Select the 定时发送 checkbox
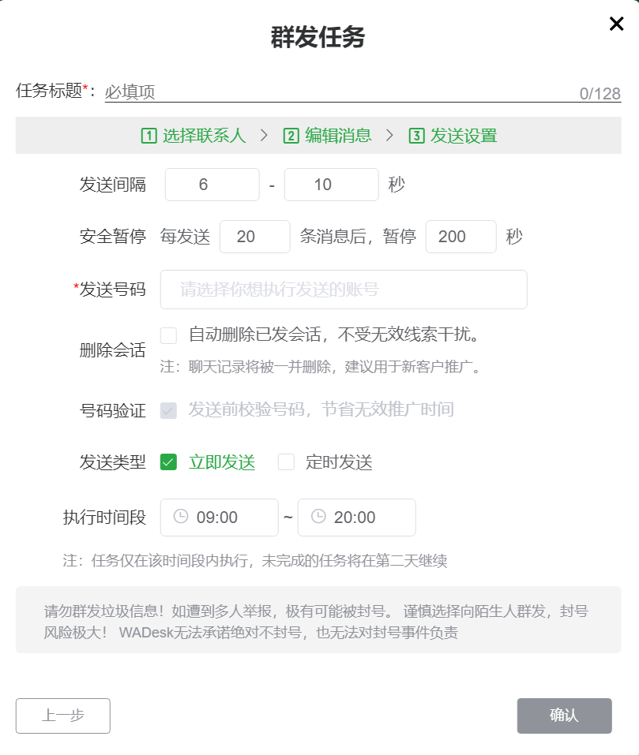639x755 pixels. pos(286,462)
